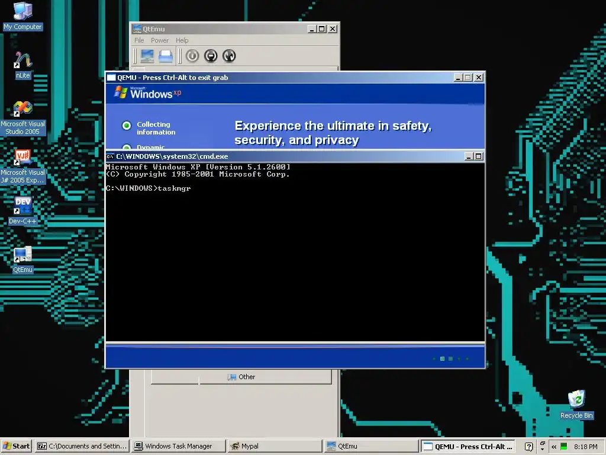The width and height of the screenshot is (606, 455).
Task: Minimize the QEMU window
Action: click(x=459, y=78)
